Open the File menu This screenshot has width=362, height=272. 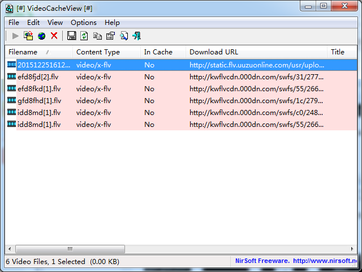[14, 23]
